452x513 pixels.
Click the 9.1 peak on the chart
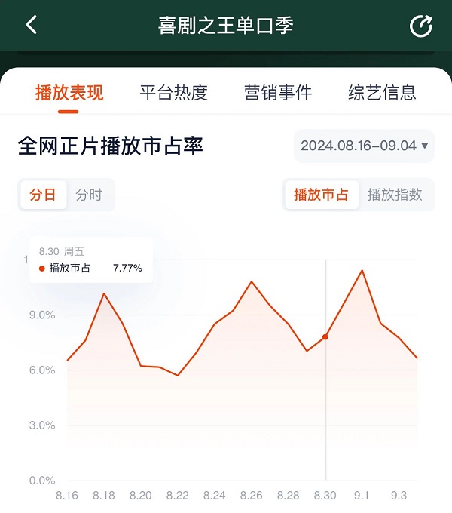coord(362,271)
